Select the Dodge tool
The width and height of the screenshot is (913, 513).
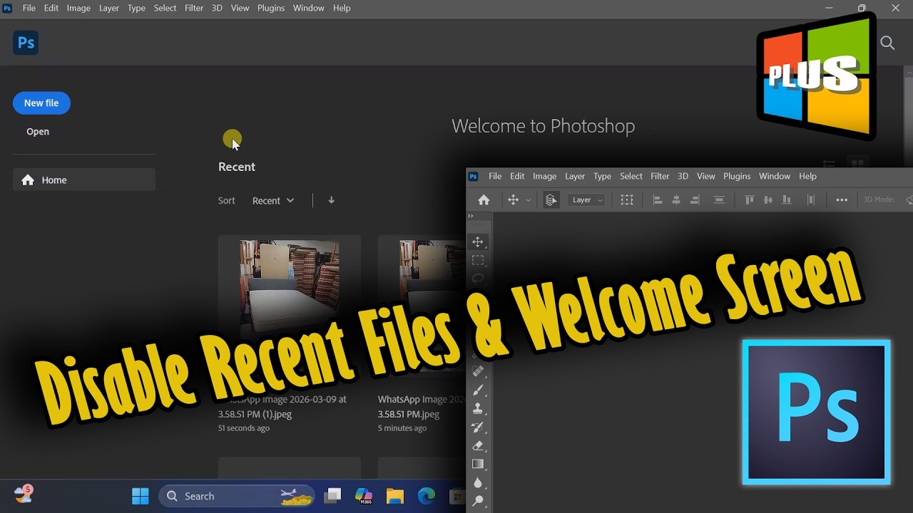tap(478, 501)
